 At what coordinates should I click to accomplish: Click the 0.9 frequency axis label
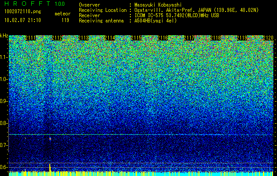4,101
